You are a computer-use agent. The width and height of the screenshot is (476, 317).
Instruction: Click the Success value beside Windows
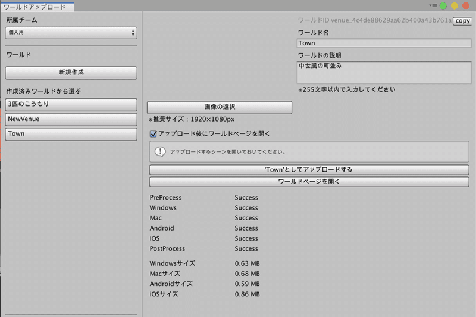(x=246, y=208)
